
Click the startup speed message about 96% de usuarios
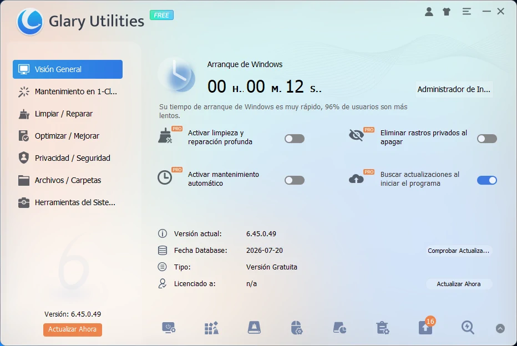point(283,111)
